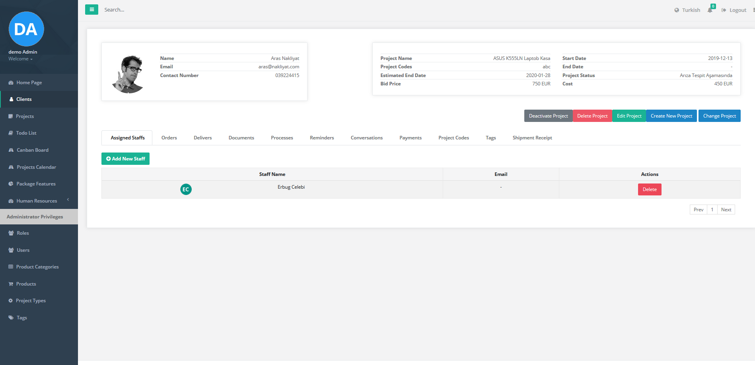Viewport: 755px width, 365px height.
Task: Click the Add New Staff button
Action: (125, 159)
